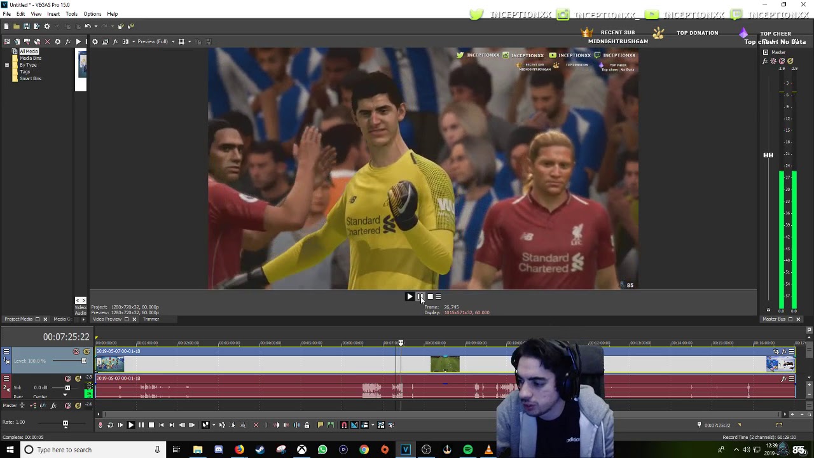Switch to the Trimmer tab

pyautogui.click(x=151, y=319)
